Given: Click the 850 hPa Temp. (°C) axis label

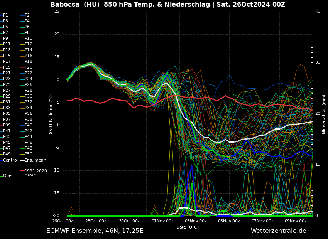Looking at the screenshot, I should point(51,114).
